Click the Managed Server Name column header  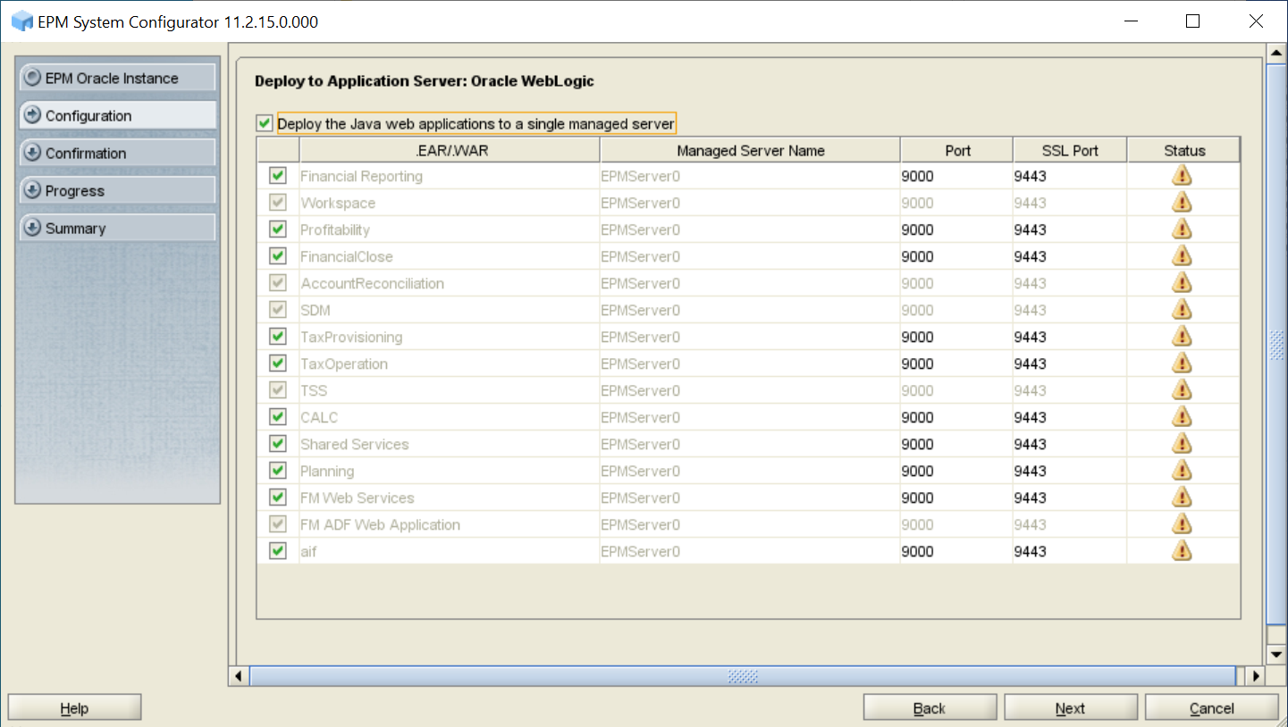(750, 150)
